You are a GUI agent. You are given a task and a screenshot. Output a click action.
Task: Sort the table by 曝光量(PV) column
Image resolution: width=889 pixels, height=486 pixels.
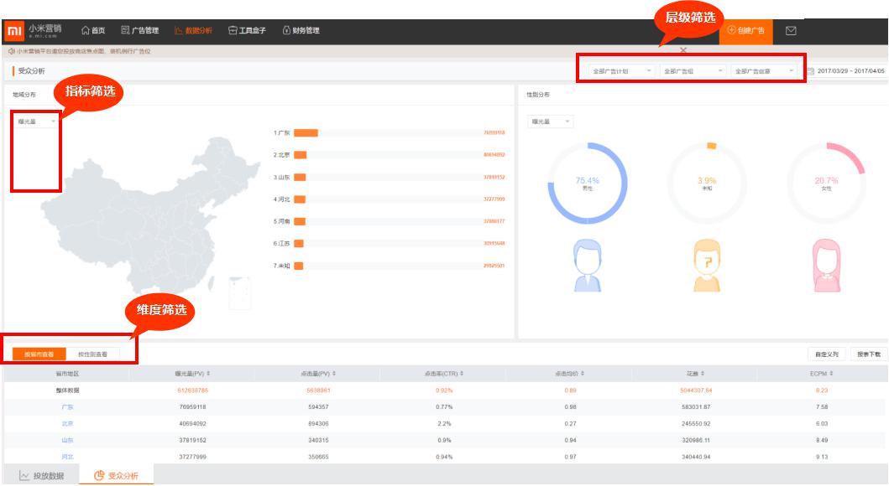tap(192, 373)
